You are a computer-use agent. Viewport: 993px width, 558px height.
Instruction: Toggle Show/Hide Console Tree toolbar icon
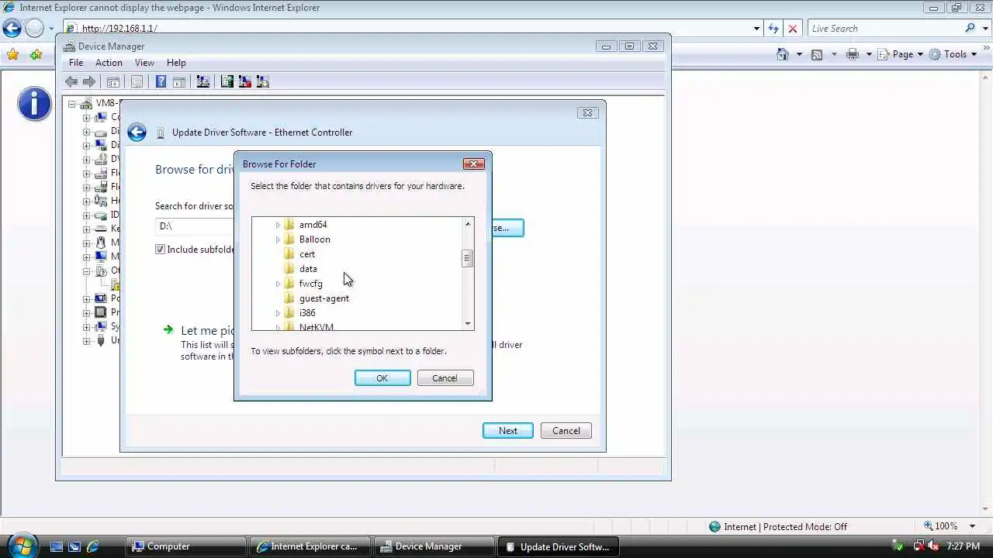113,81
